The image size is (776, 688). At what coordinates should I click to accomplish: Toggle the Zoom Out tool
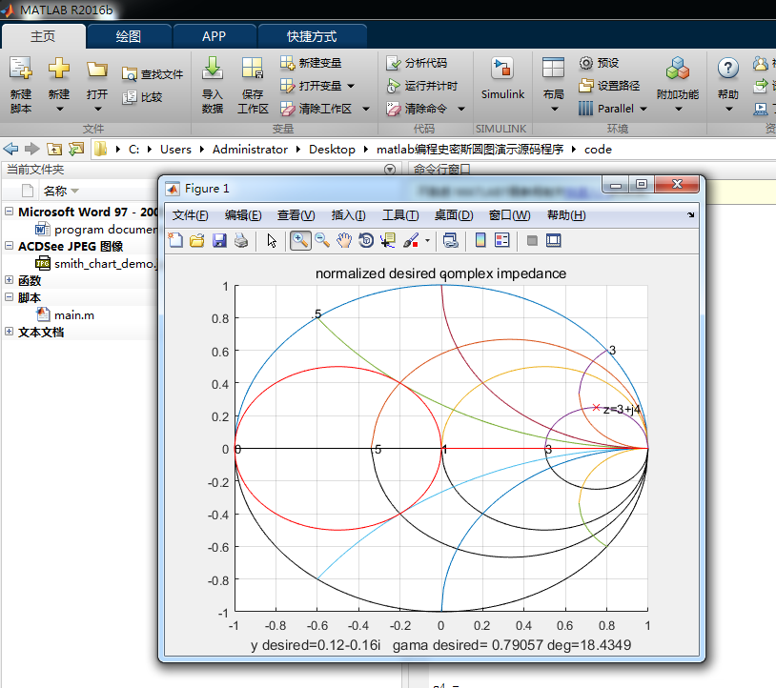coord(322,241)
